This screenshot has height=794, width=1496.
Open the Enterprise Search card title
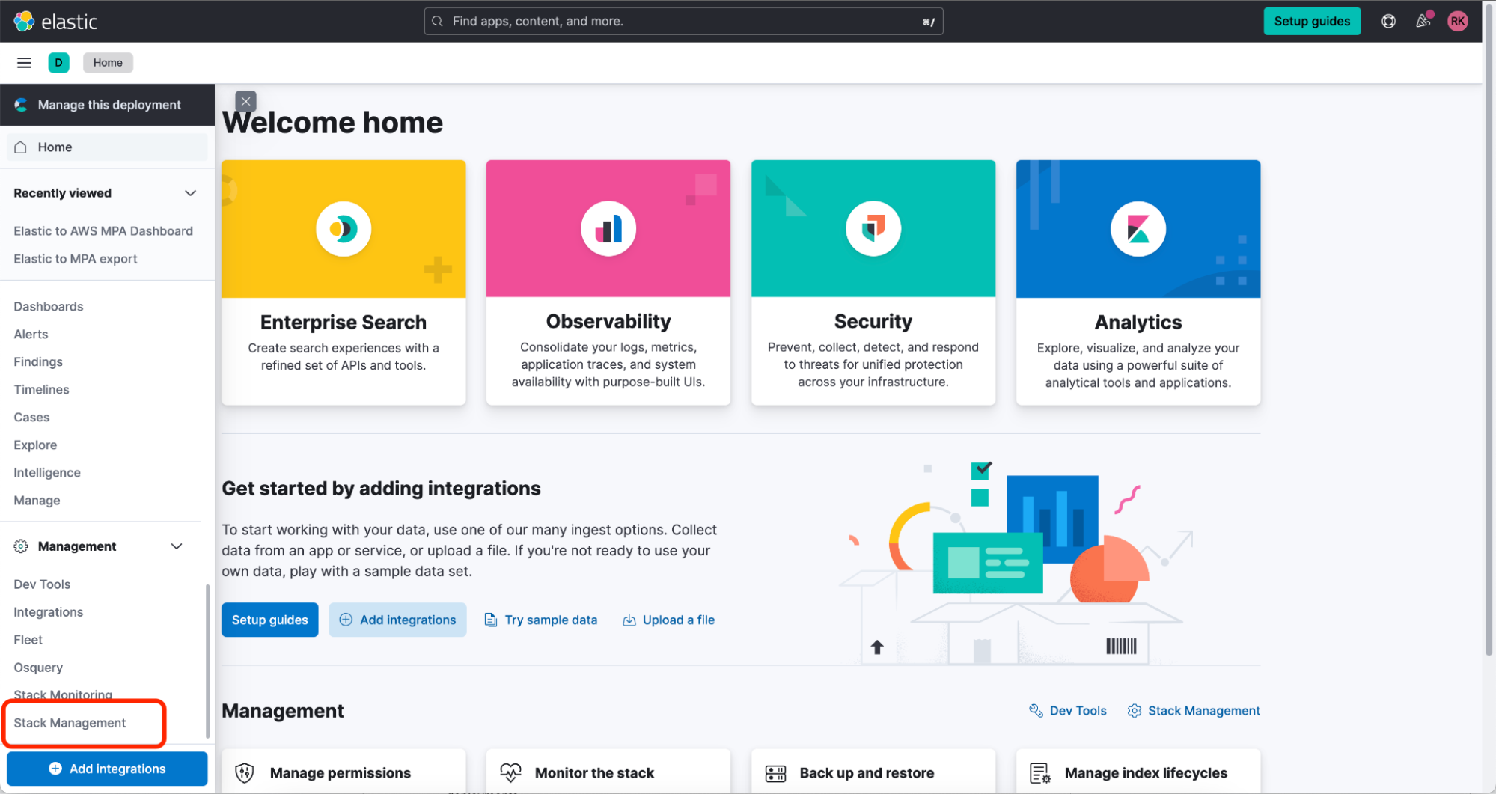[344, 323]
